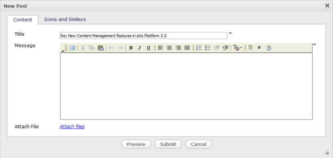
Task: Apply italic formatting
Action: coord(139,48)
